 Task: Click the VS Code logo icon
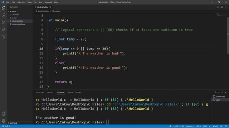tap(3, 2)
